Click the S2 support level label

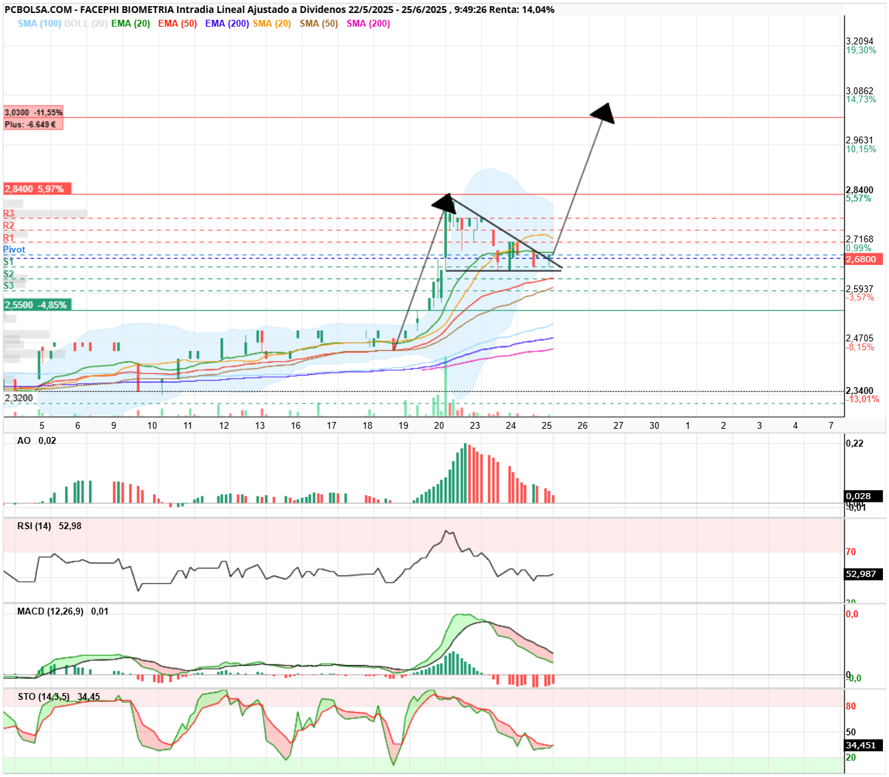click(8, 274)
